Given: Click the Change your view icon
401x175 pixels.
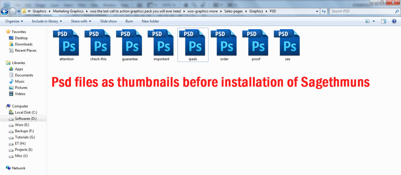Looking at the screenshot, I should pos(367,21).
